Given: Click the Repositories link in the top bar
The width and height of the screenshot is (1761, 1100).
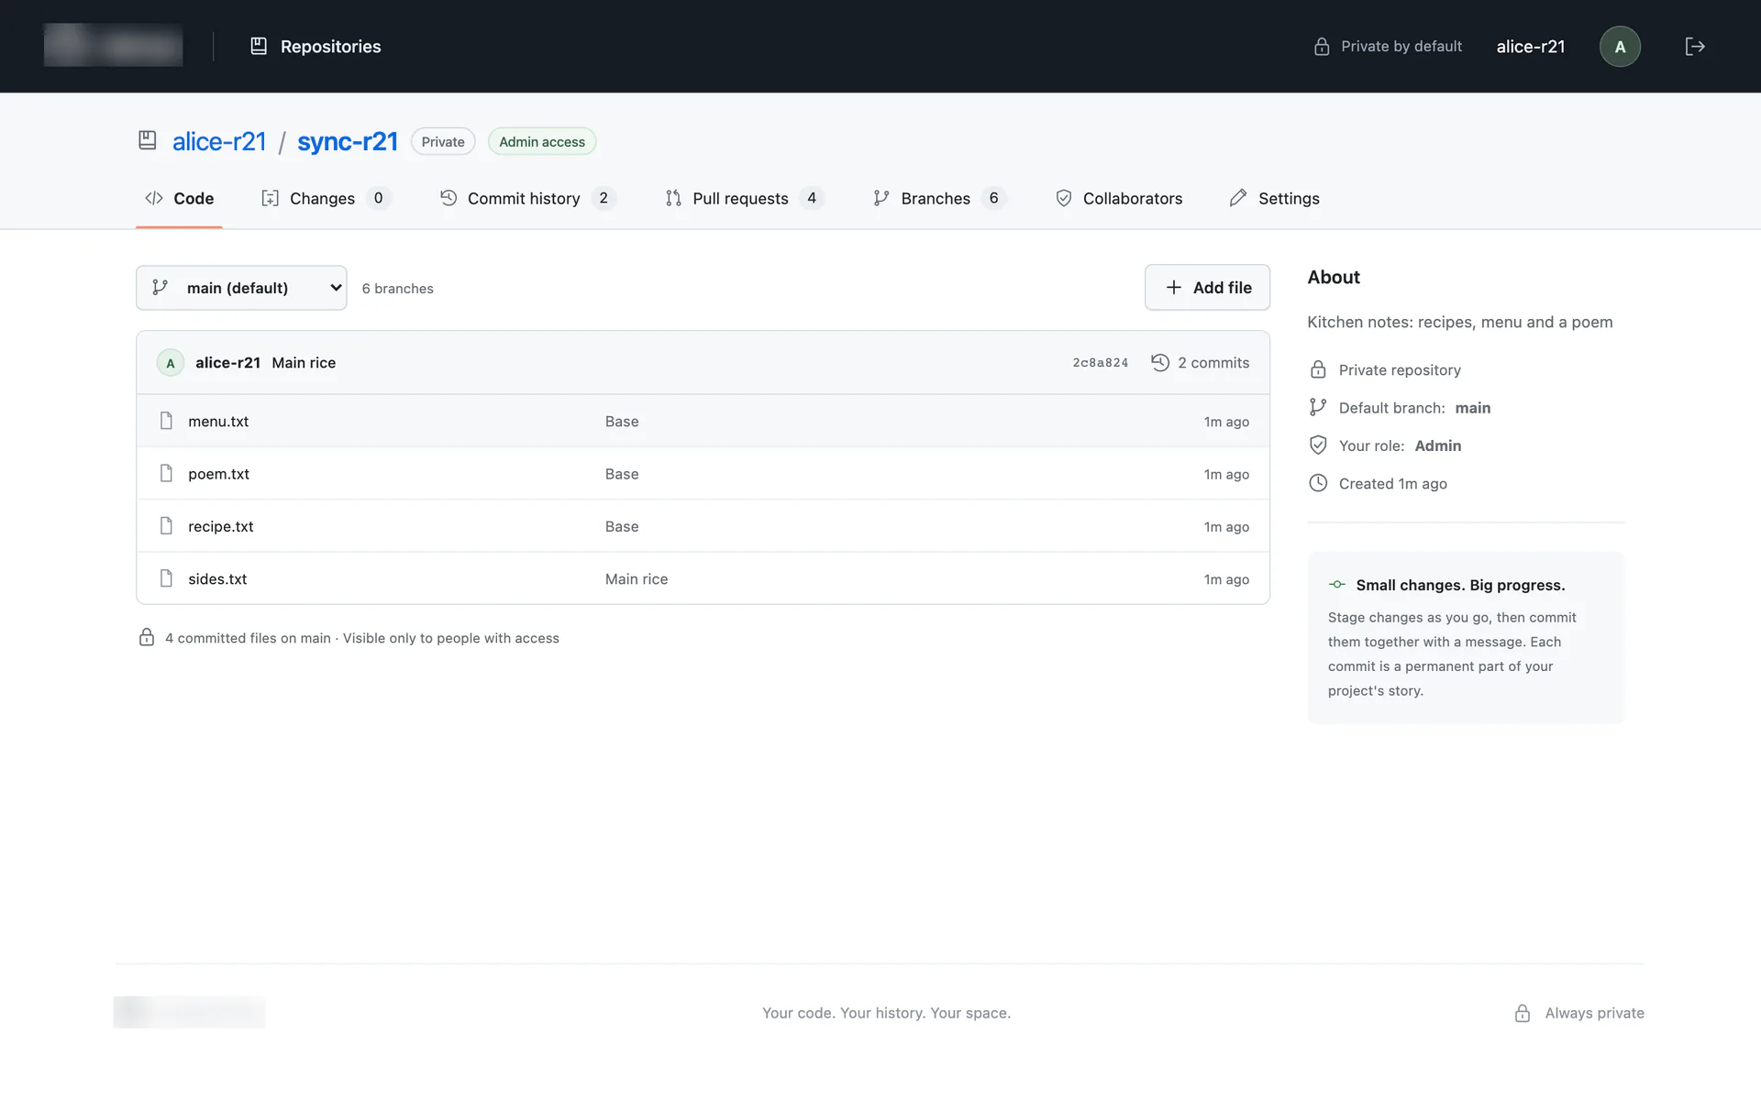Looking at the screenshot, I should point(315,47).
